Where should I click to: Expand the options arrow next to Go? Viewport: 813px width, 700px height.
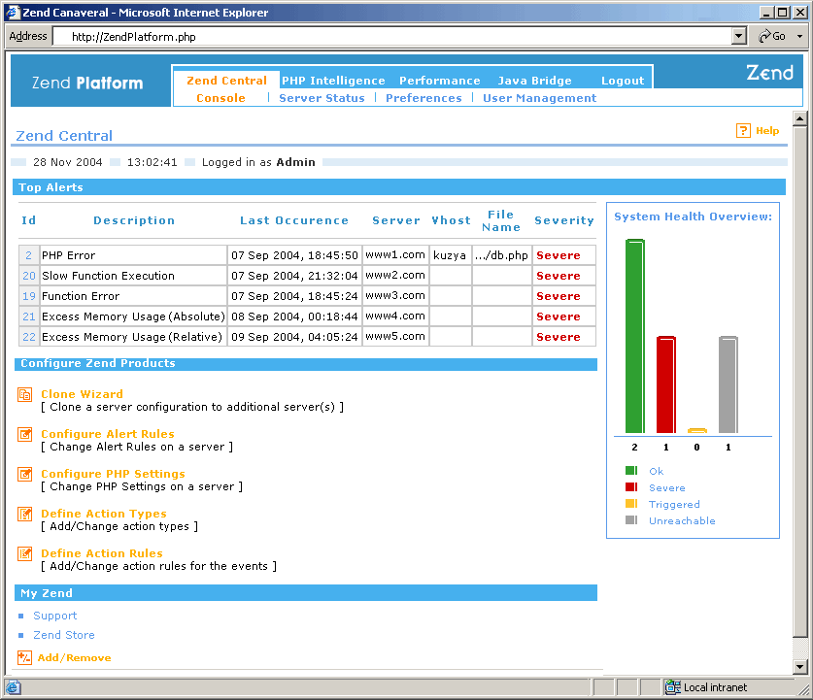[799, 36]
